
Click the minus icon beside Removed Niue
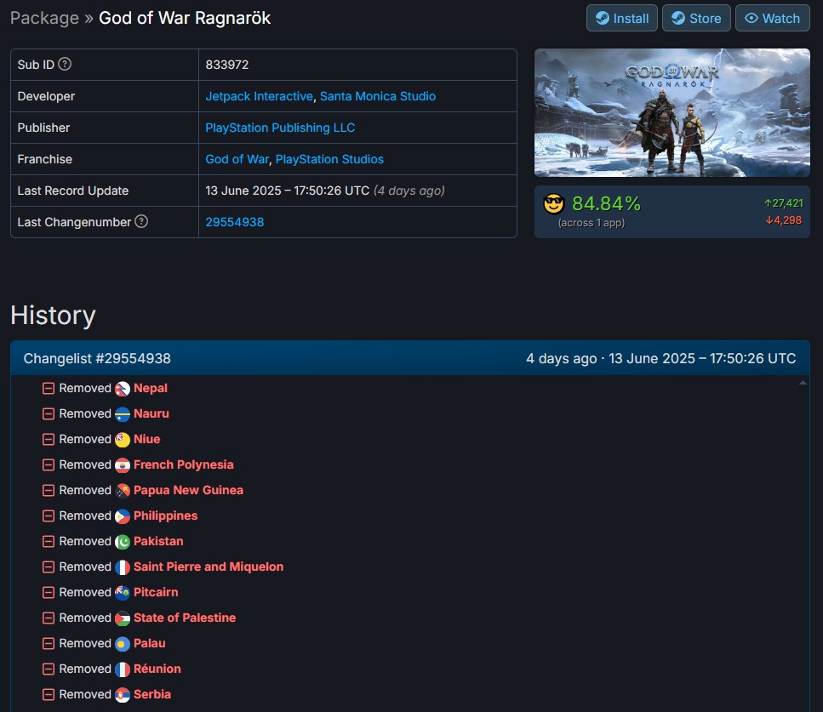click(49, 439)
